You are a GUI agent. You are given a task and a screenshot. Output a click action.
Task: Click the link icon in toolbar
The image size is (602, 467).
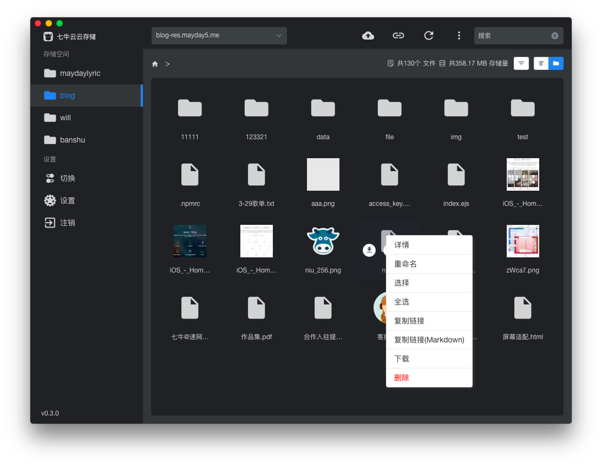398,36
